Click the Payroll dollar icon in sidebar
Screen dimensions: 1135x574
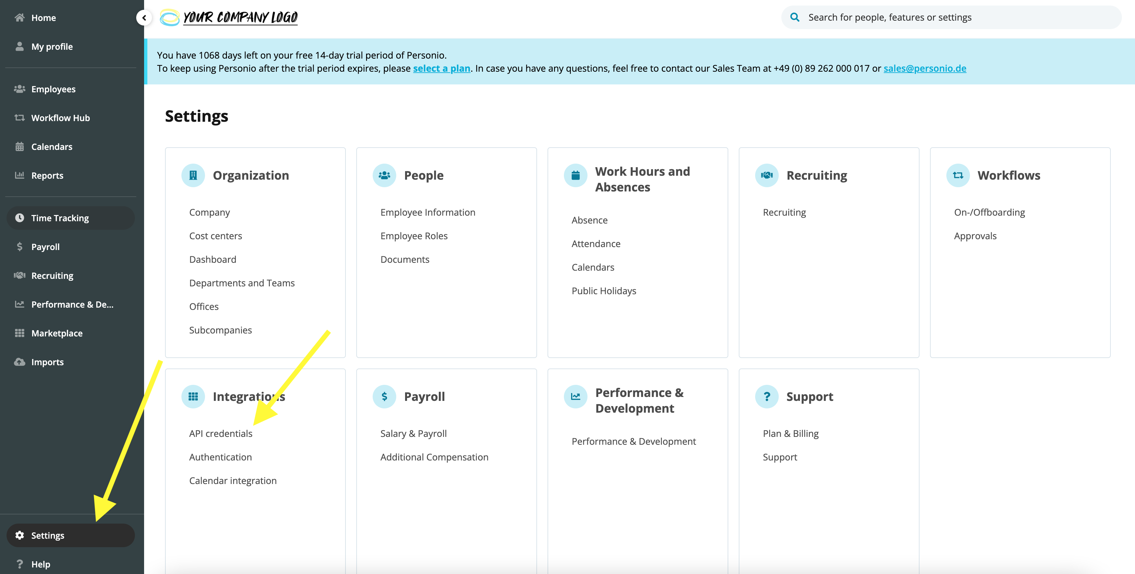pos(19,246)
